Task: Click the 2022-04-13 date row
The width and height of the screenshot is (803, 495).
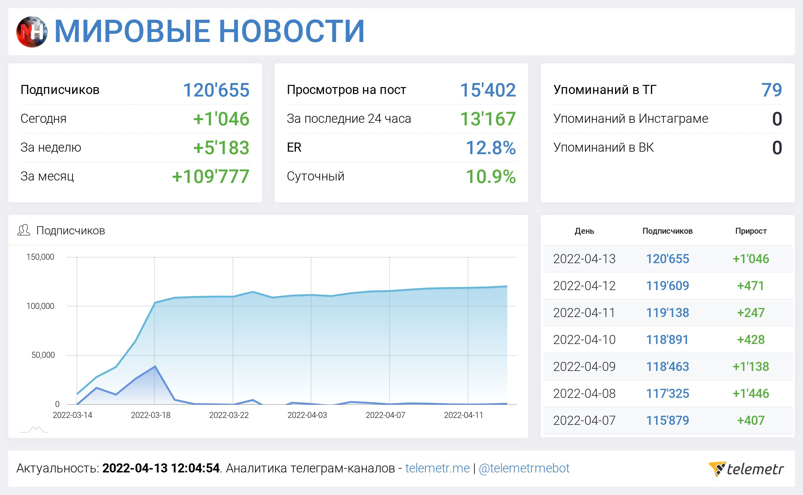Action: click(x=668, y=259)
